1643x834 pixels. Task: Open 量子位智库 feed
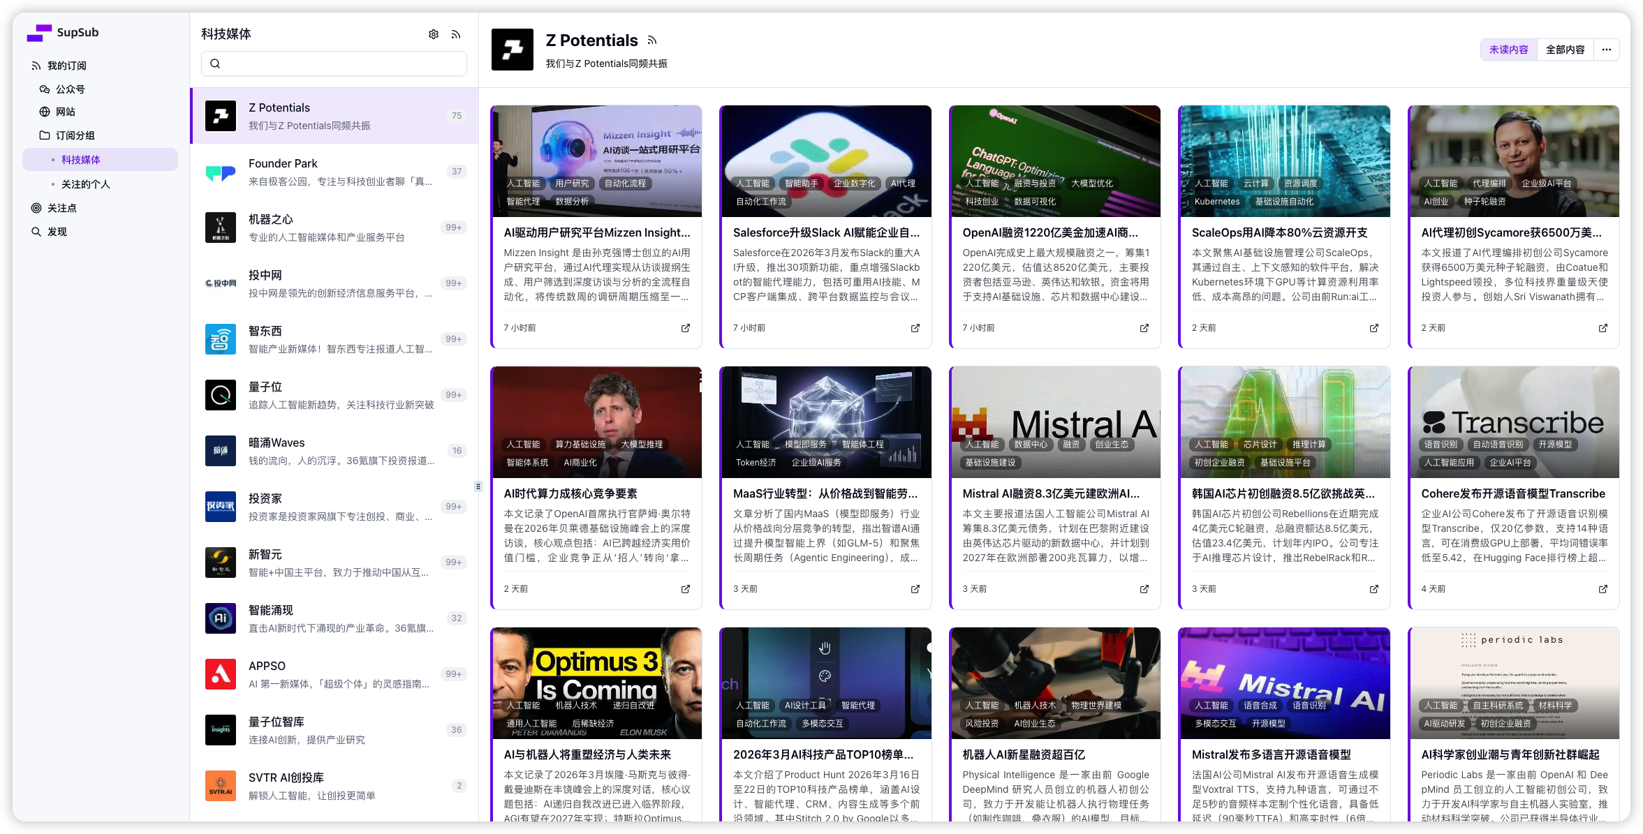click(x=334, y=730)
